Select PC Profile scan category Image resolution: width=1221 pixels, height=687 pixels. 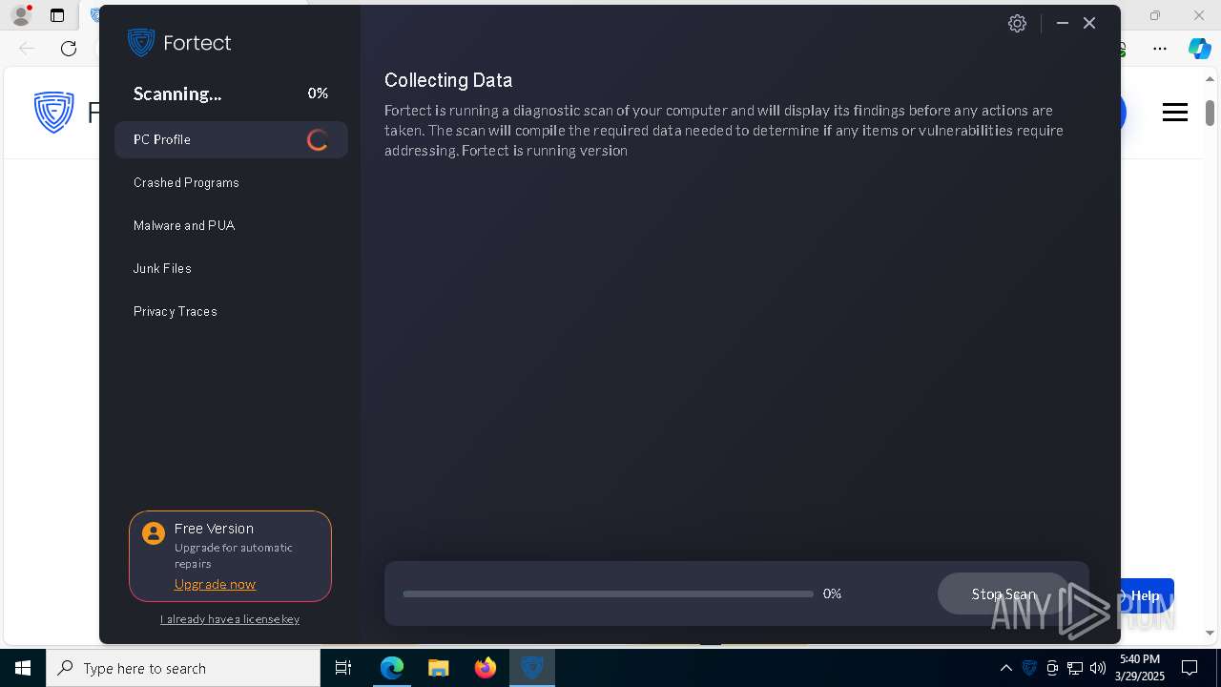click(x=231, y=139)
